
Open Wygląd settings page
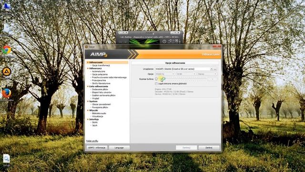[95, 98]
